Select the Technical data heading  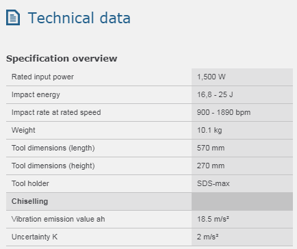point(79,18)
